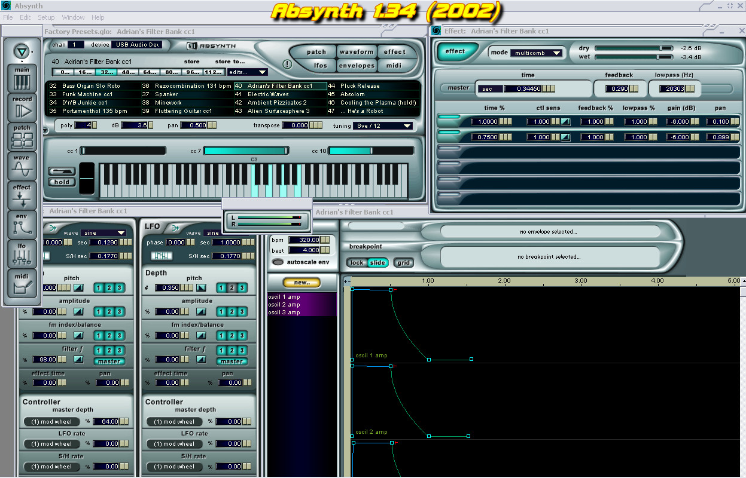Image resolution: width=746 pixels, height=478 pixels.
Task: Open the midi sidebar icon
Action: coord(22,283)
